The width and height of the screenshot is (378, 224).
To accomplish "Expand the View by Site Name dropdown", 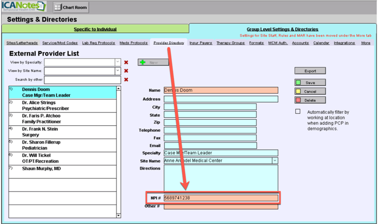I will pos(118,71).
